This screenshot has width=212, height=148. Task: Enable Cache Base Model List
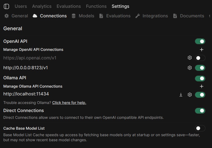point(200,128)
